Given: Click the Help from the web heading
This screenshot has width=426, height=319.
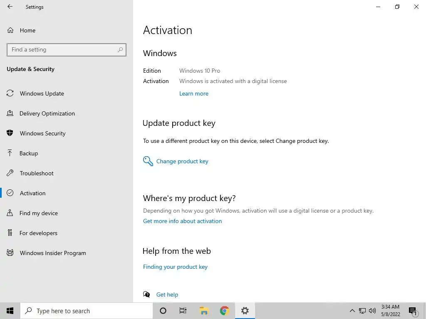Looking at the screenshot, I should pyautogui.click(x=176, y=251).
